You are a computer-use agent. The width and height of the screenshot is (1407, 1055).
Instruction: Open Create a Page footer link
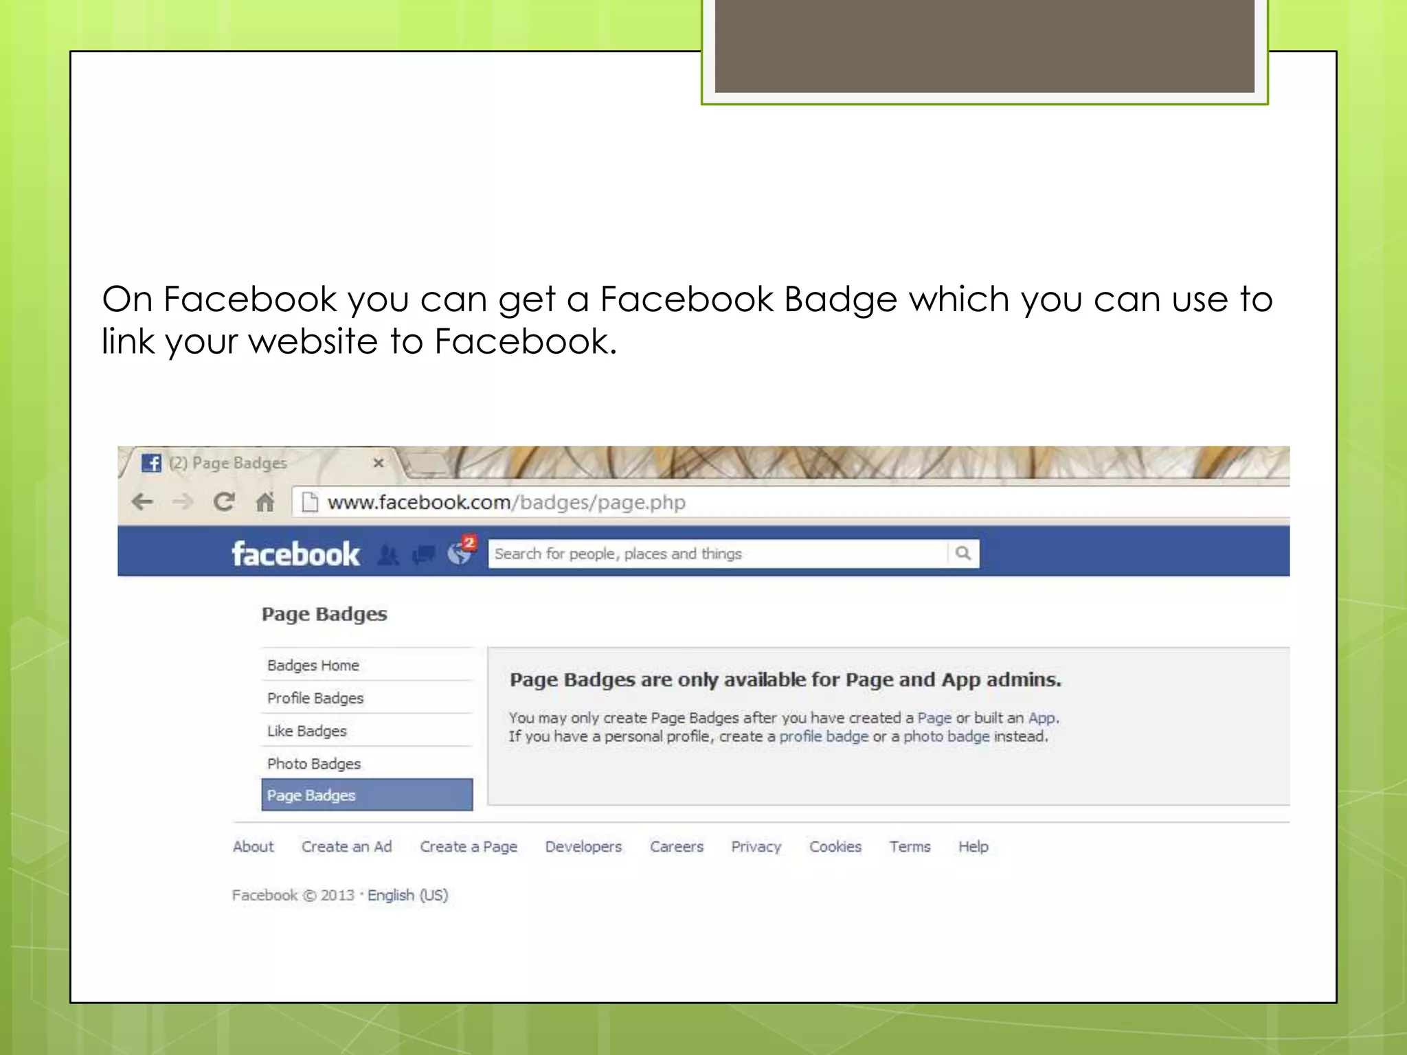469,847
